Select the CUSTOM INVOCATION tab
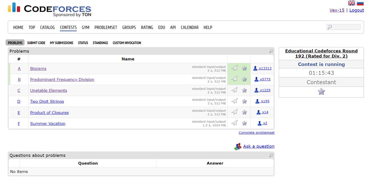 pyautogui.click(x=127, y=43)
